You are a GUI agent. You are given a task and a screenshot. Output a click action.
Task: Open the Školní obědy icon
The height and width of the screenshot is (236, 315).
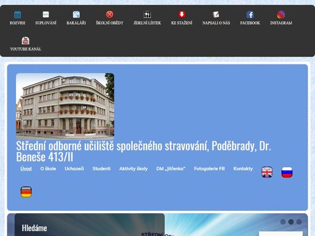pyautogui.click(x=110, y=15)
